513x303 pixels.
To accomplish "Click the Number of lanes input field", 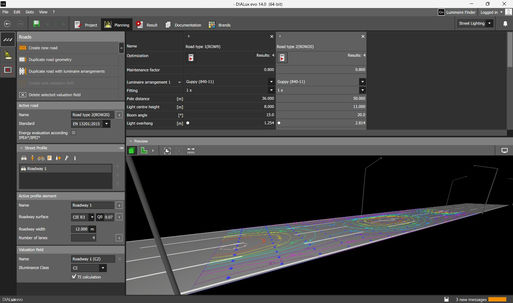I will coord(83,238).
